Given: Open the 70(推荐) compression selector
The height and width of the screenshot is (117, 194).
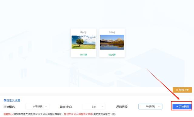Looking at the screenshot, I should [150, 106].
